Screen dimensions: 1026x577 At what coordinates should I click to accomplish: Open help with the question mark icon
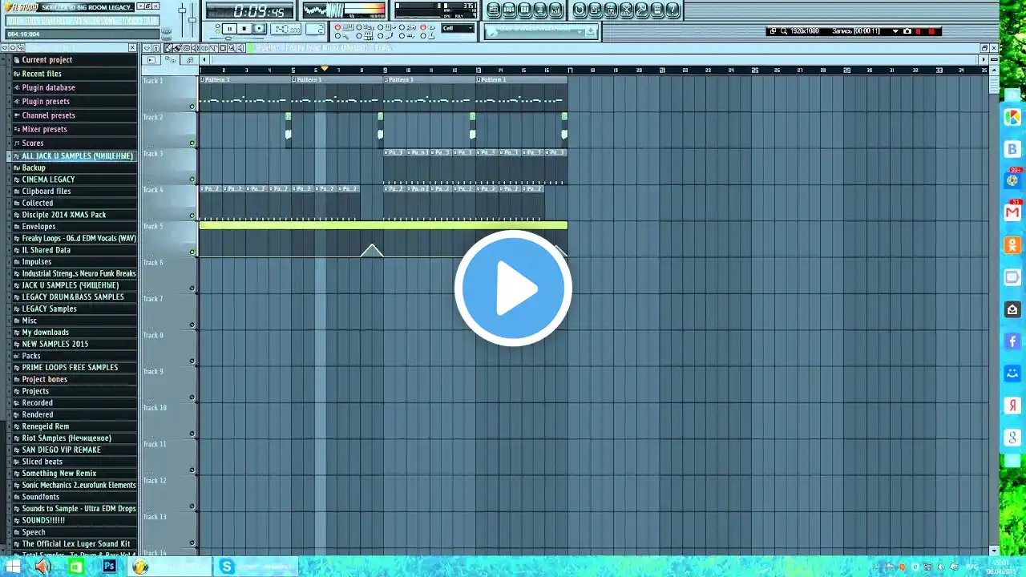(x=673, y=10)
